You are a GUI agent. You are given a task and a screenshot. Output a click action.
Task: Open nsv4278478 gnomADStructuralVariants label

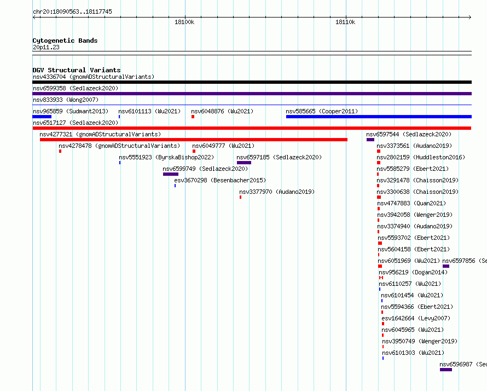119,146
